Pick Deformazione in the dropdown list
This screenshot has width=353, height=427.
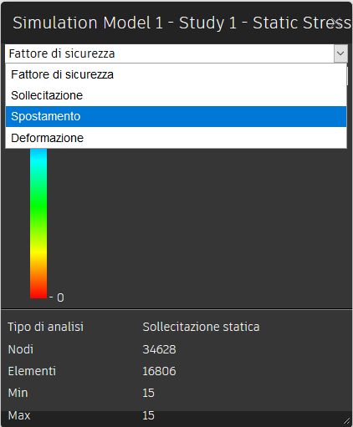176,138
